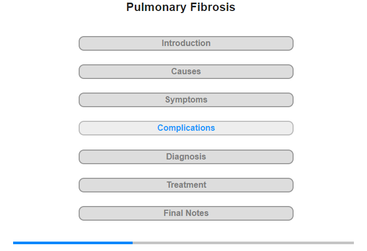367x251 pixels.
Task: Open the Causes section
Action: 186,72
